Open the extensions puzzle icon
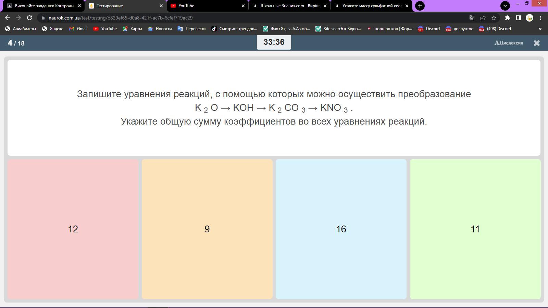 (x=507, y=18)
